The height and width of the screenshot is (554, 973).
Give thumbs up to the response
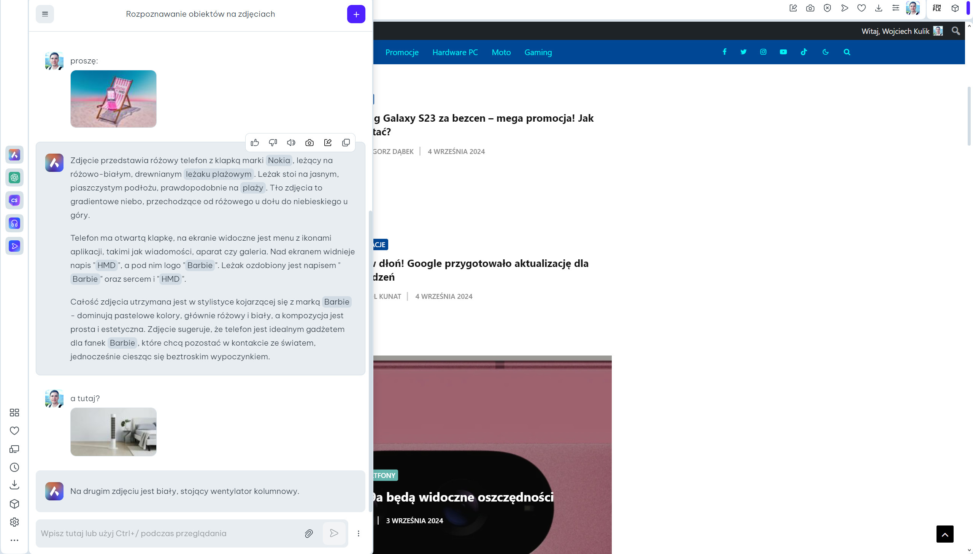coord(255,143)
